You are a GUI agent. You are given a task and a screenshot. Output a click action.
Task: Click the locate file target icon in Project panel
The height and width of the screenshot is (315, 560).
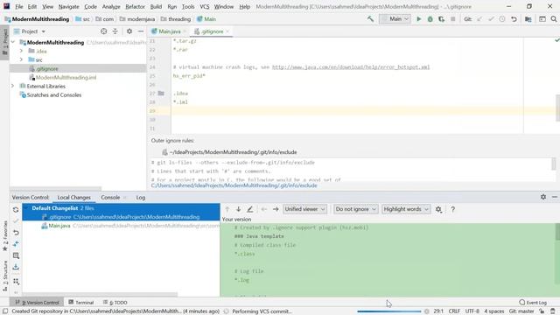103,31
